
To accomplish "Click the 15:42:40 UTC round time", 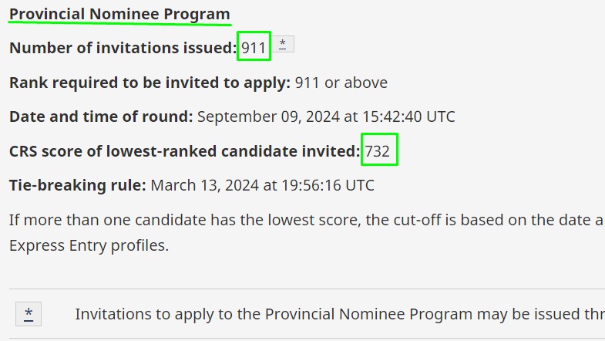I will 409,116.
